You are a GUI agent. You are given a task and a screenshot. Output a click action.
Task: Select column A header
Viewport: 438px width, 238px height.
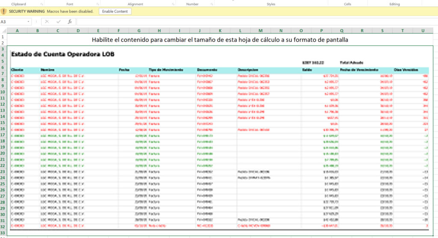coord(17,31)
